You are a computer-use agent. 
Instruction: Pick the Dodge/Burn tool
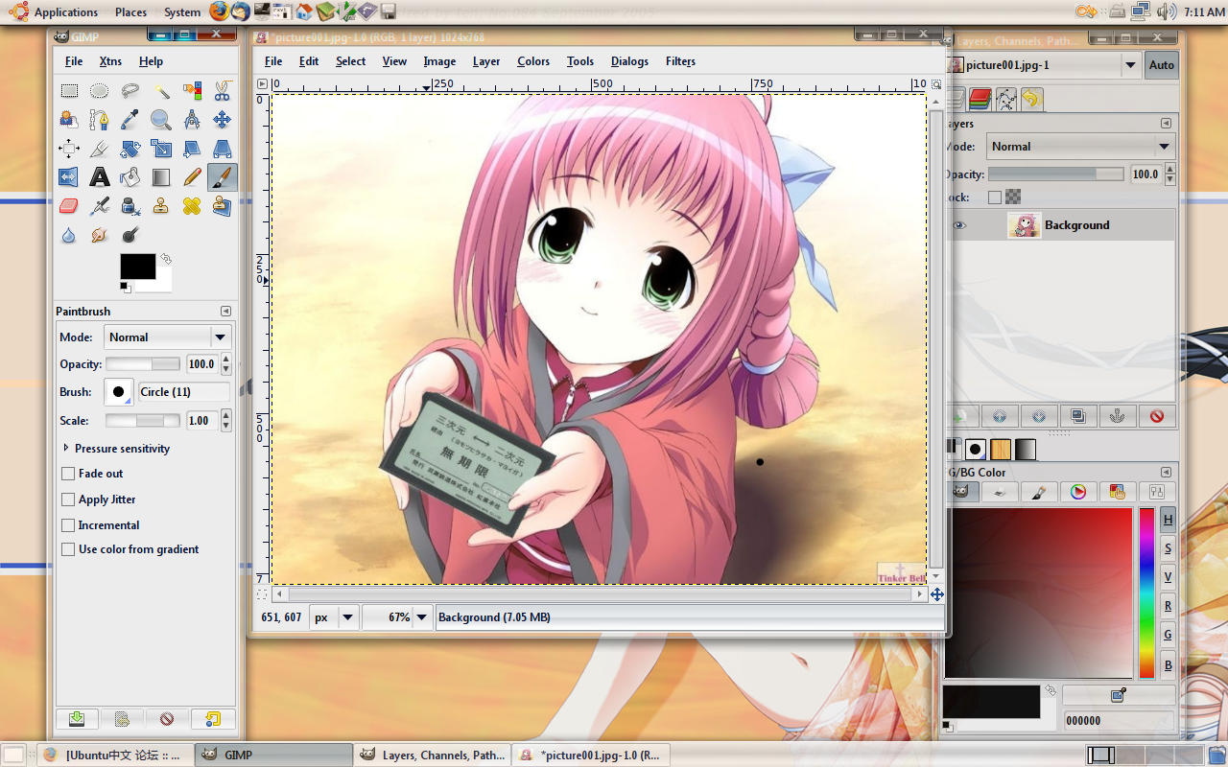[130, 235]
